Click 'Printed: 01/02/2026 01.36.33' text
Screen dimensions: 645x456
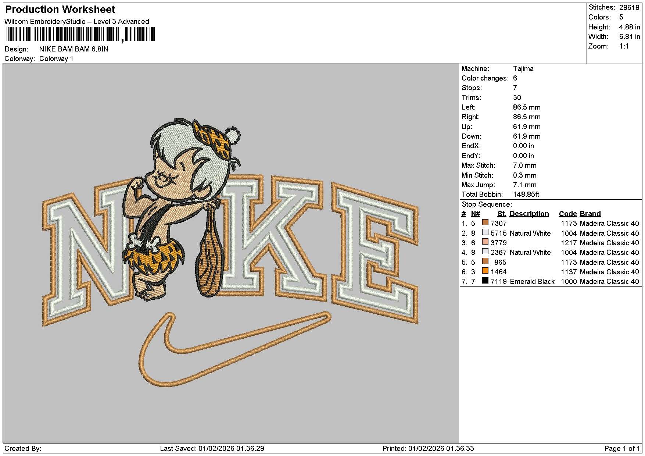point(428,448)
